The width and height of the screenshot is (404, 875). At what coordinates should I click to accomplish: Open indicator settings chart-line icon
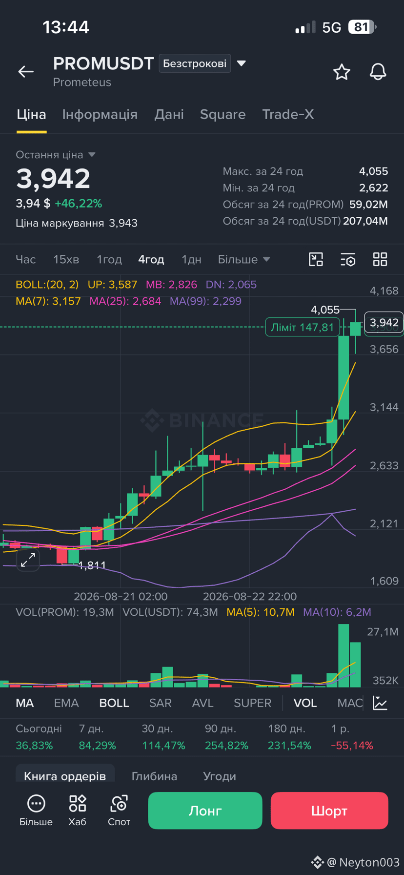click(380, 703)
